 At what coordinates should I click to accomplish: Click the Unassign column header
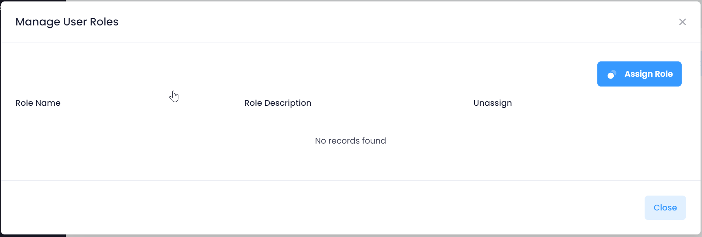492,103
